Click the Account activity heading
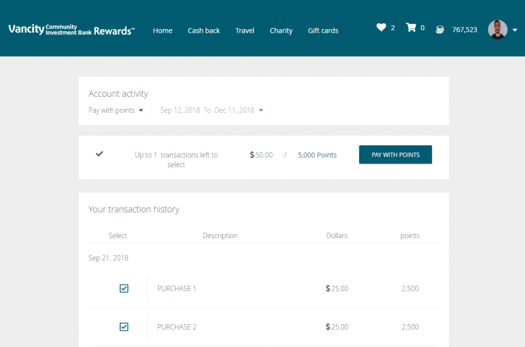525x347 pixels. tap(118, 94)
